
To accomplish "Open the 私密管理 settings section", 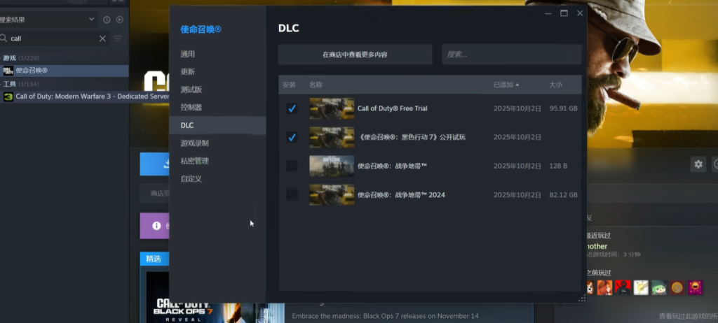I will coord(194,161).
